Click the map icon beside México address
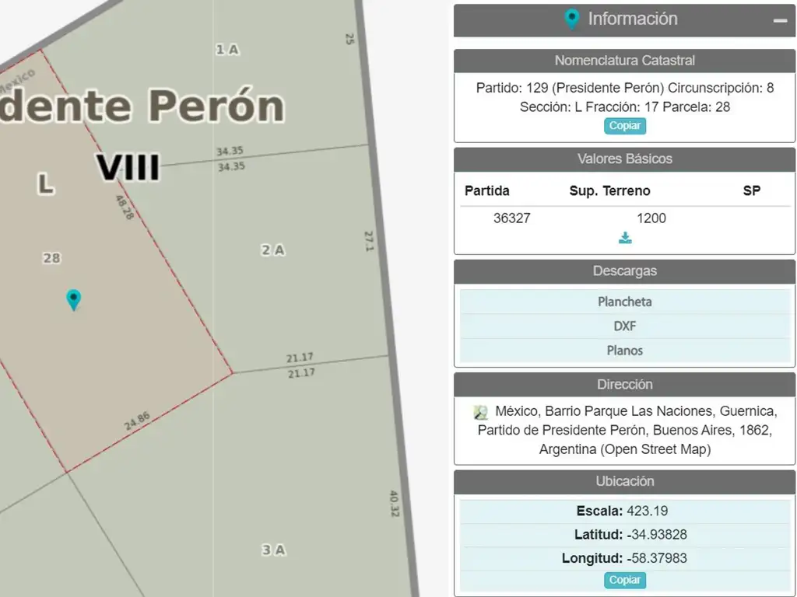The image size is (797, 597). click(x=481, y=412)
